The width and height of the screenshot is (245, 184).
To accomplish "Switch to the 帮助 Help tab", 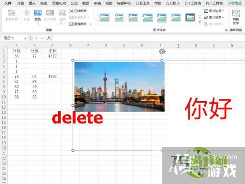I will [158, 3].
